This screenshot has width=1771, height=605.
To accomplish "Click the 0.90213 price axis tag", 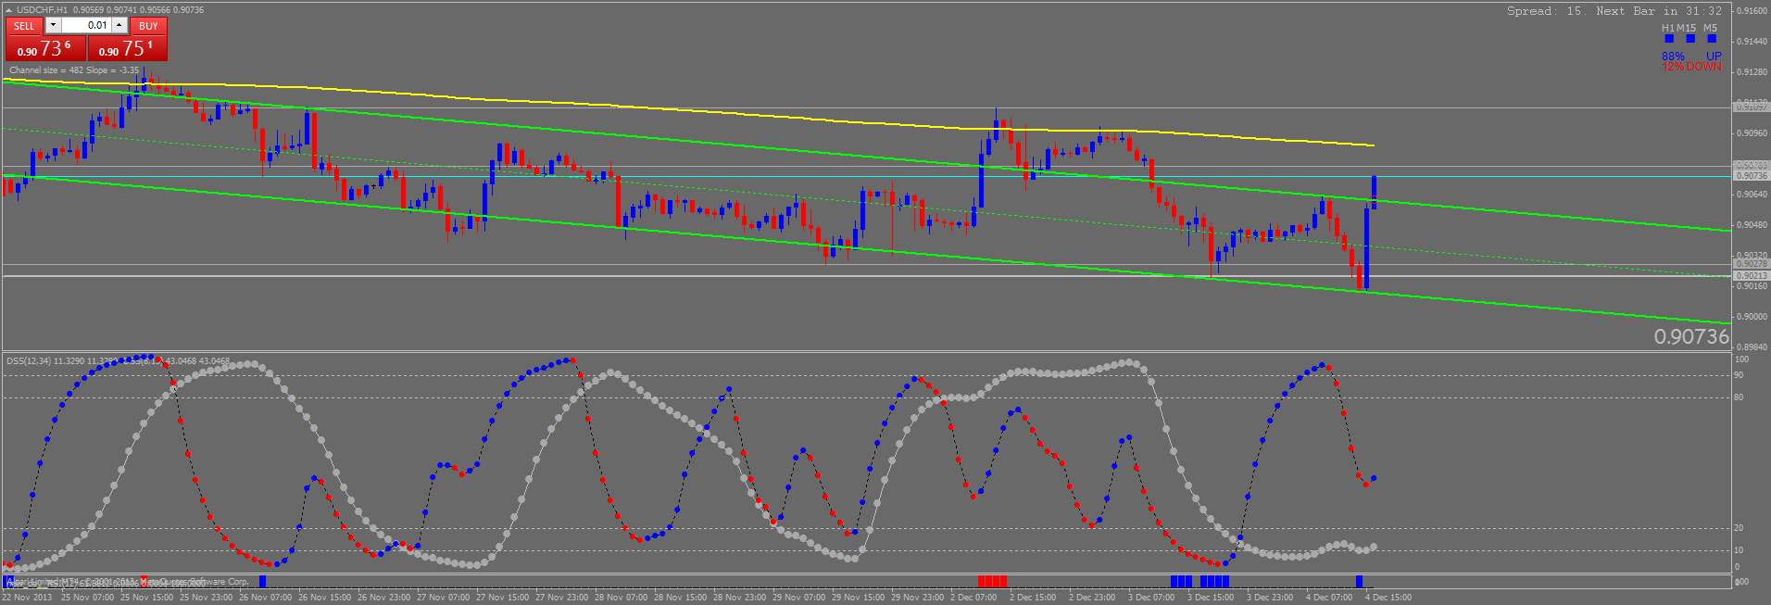I will click(x=1750, y=276).
